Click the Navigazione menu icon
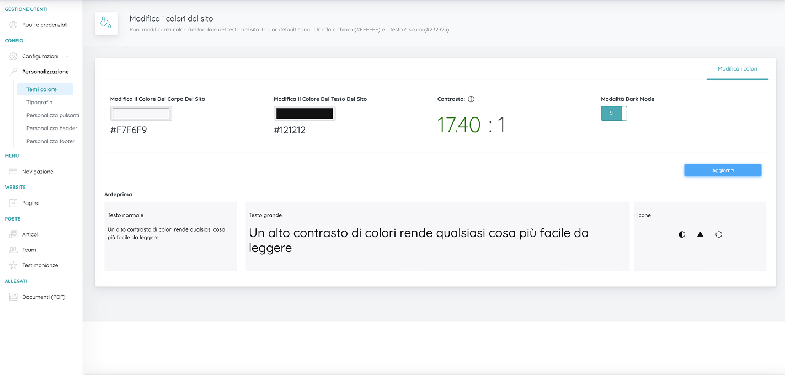The height and width of the screenshot is (375, 785). click(13, 172)
